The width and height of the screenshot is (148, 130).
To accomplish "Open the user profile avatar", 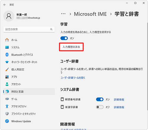I will (x=9, y=16).
